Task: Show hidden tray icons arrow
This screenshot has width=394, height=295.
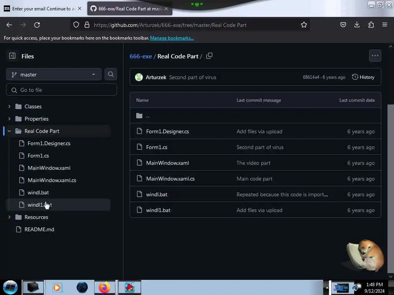Action: point(327,287)
